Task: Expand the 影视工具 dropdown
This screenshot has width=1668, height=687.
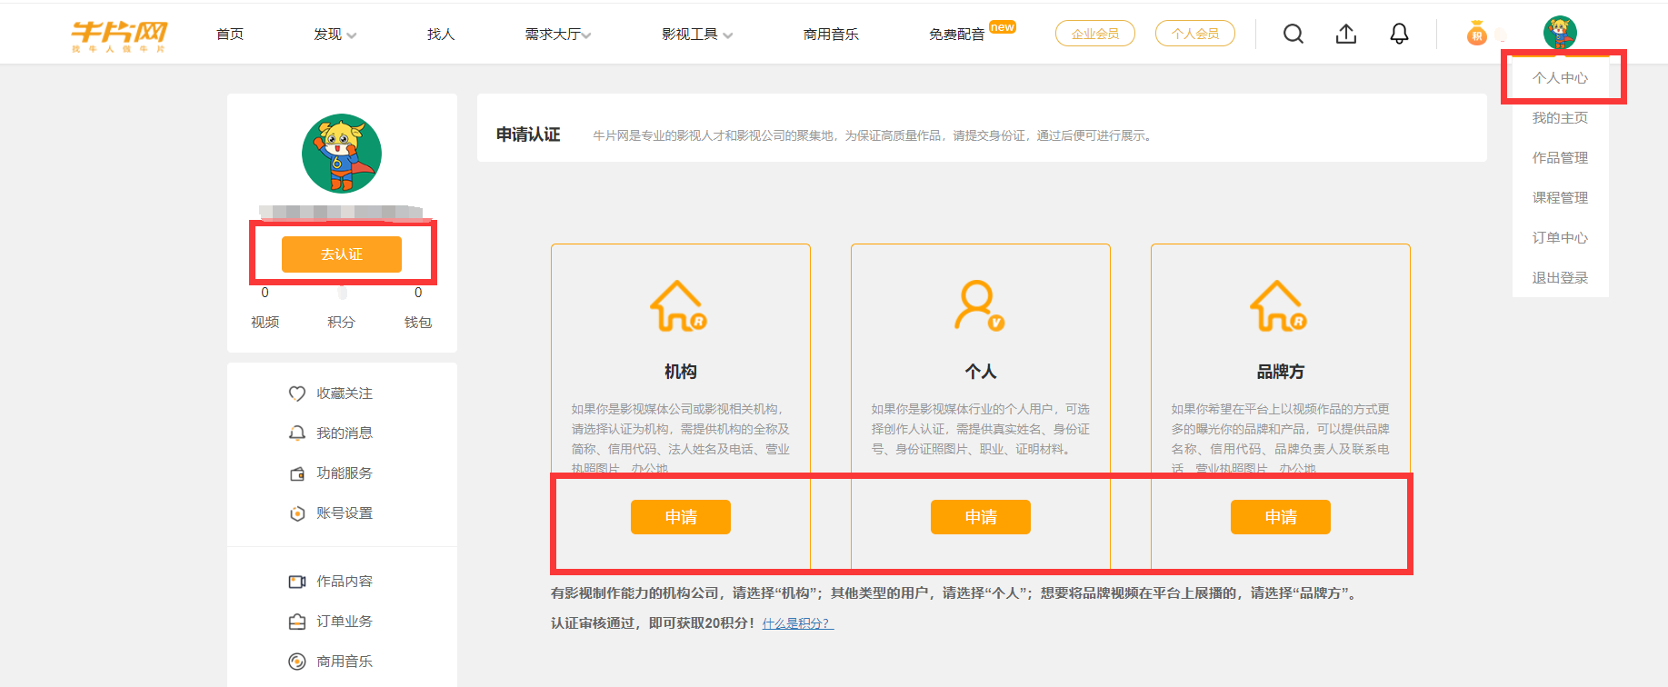Action: (696, 35)
